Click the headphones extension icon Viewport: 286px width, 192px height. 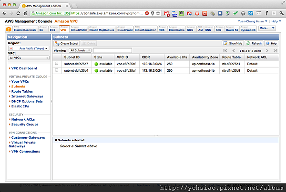click(243, 13)
